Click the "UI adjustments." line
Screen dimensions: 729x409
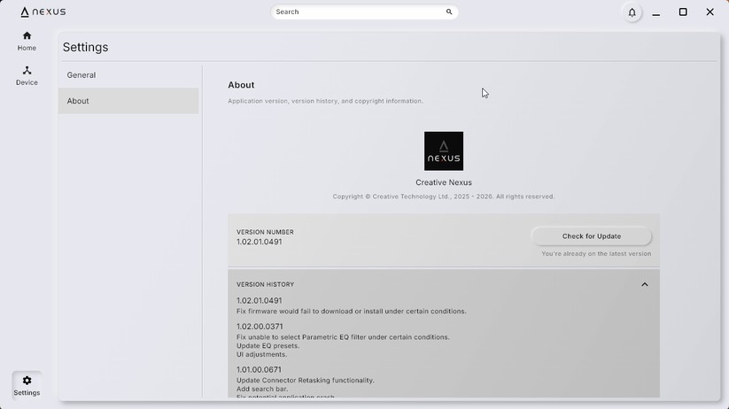pyautogui.click(x=262, y=355)
